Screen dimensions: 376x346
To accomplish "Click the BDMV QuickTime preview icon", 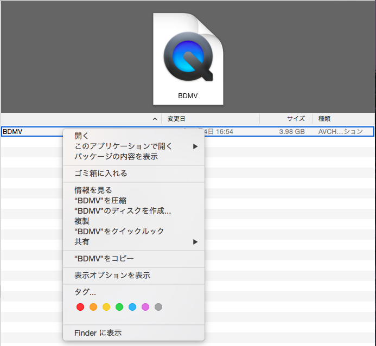I will coord(188,57).
